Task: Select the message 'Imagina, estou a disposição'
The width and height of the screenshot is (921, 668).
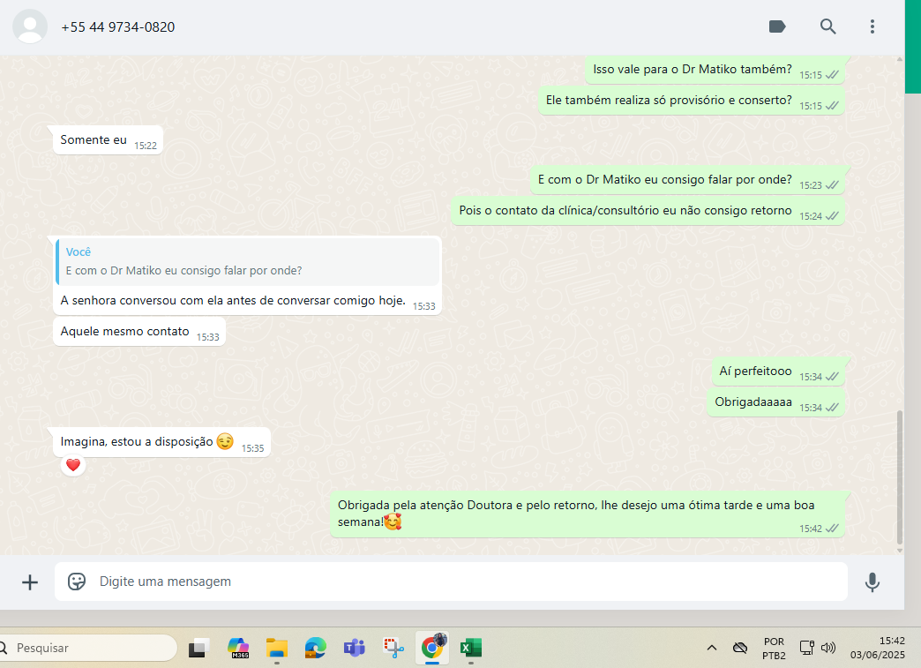Action: pyautogui.click(x=161, y=442)
